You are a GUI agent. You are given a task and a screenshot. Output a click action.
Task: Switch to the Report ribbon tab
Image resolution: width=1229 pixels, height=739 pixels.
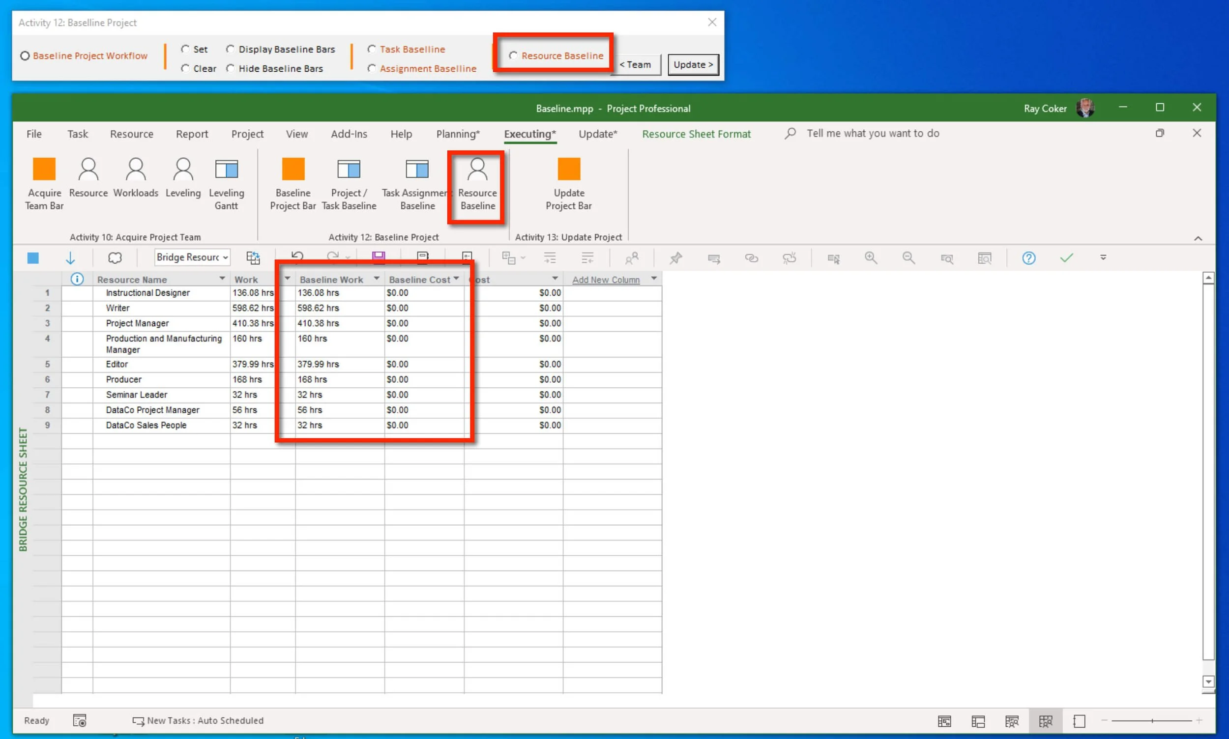pyautogui.click(x=192, y=134)
